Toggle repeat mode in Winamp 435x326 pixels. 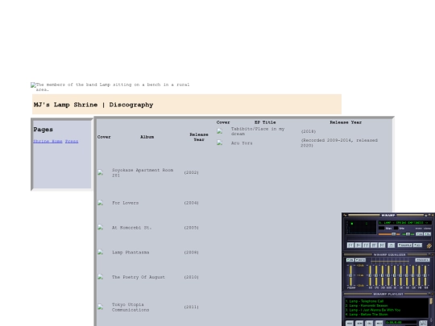coord(418,245)
